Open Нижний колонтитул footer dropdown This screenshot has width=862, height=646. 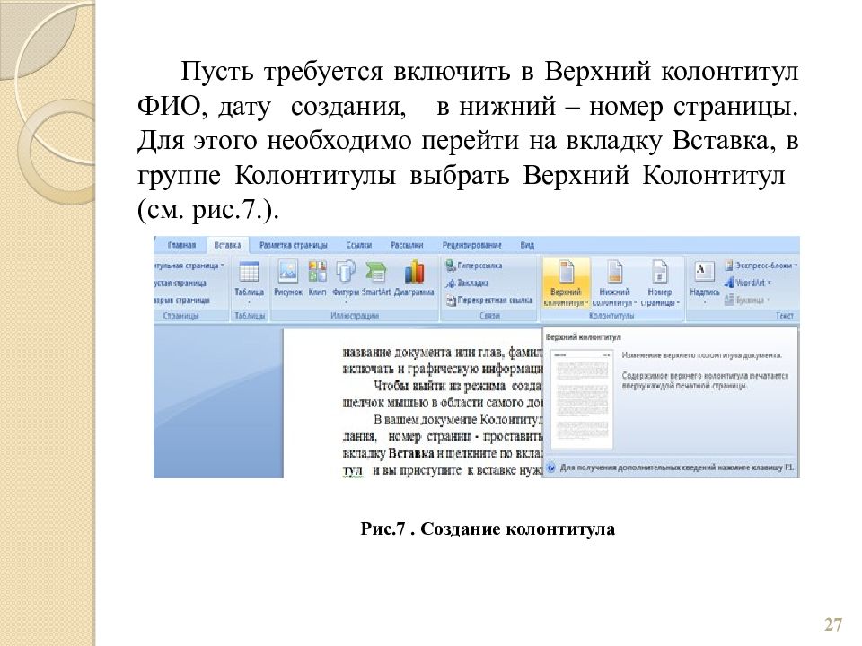[x=614, y=284]
